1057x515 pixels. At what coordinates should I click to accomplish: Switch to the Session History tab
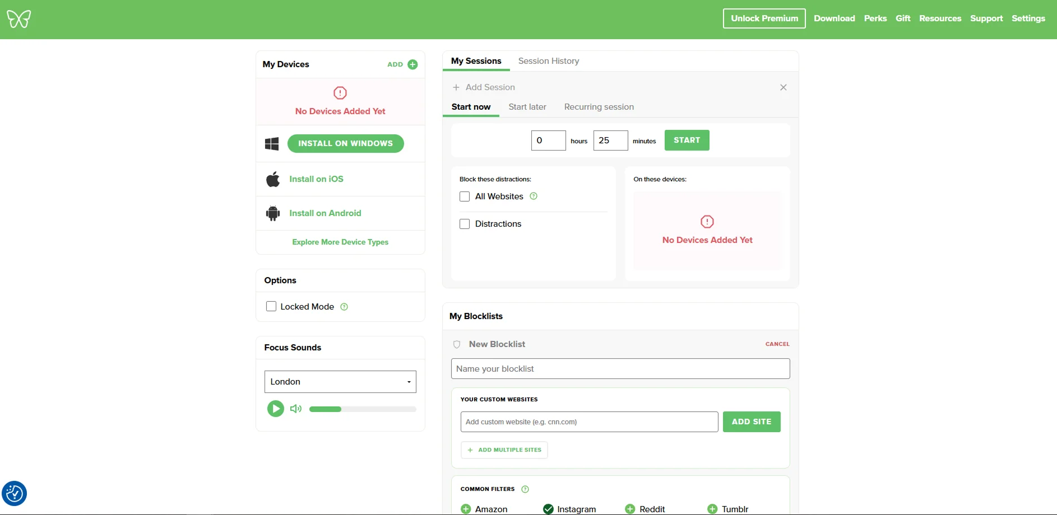coord(548,61)
